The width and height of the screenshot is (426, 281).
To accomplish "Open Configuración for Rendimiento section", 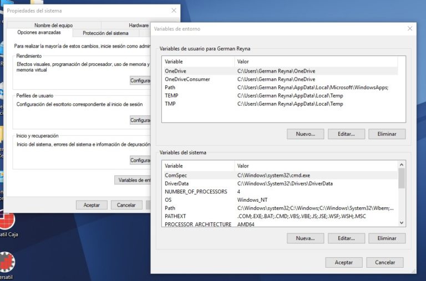I will [x=141, y=80].
